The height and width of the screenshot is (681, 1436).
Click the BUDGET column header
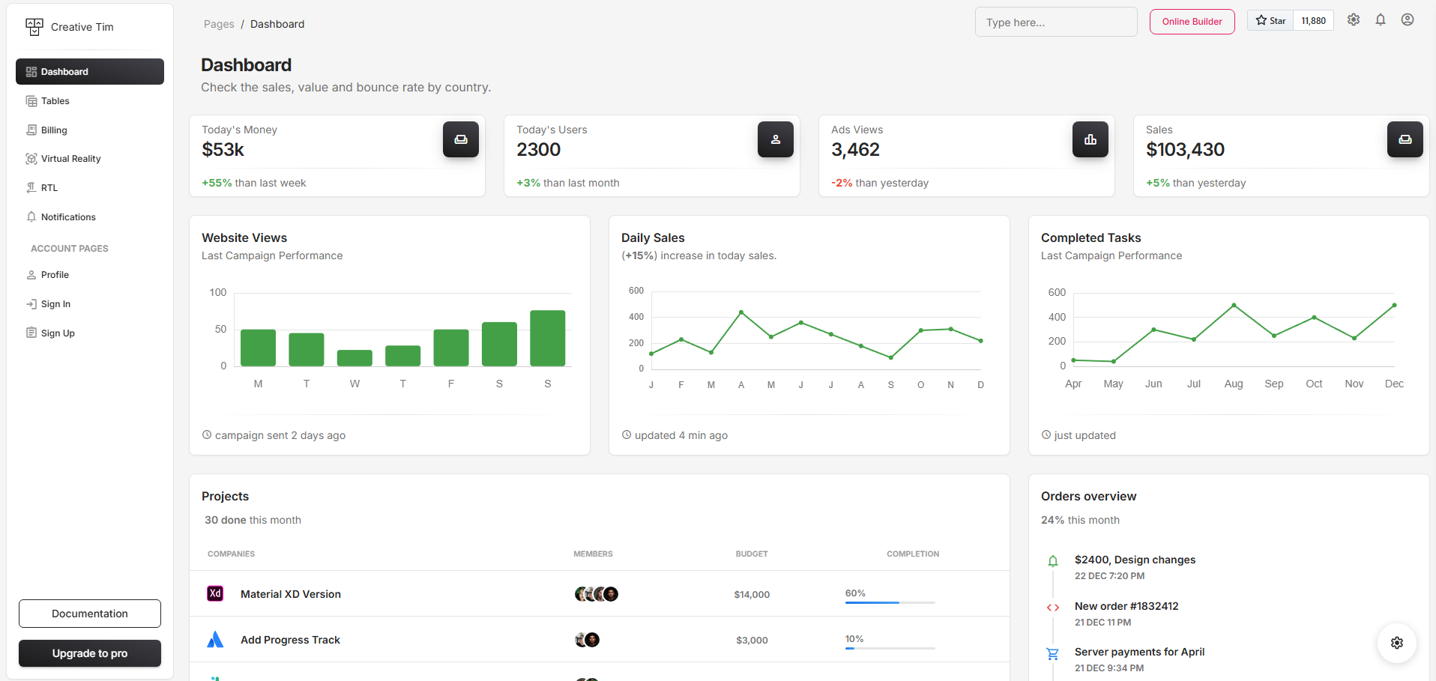[752, 554]
